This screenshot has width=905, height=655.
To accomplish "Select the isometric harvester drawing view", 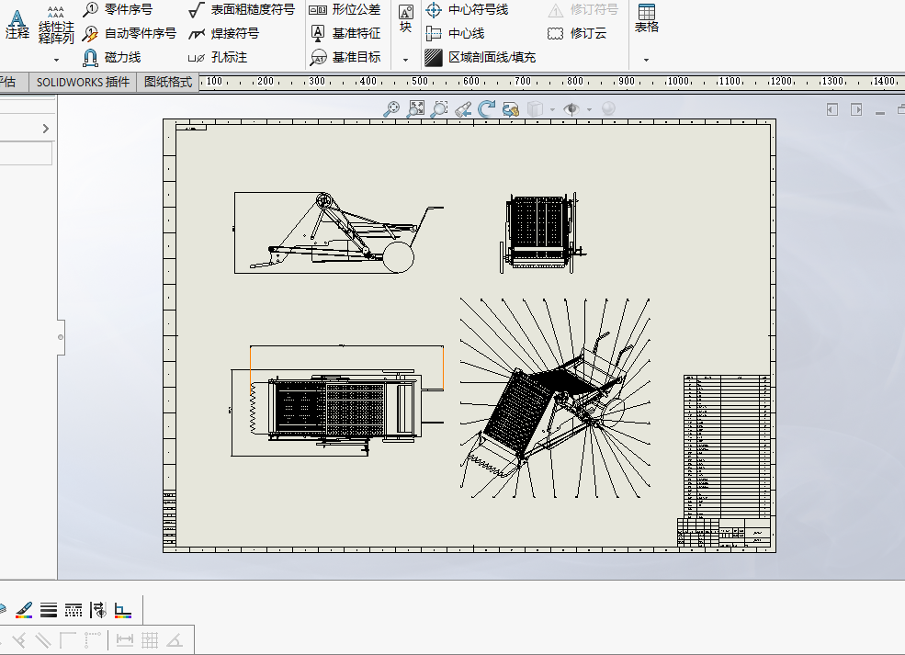I will pos(555,398).
